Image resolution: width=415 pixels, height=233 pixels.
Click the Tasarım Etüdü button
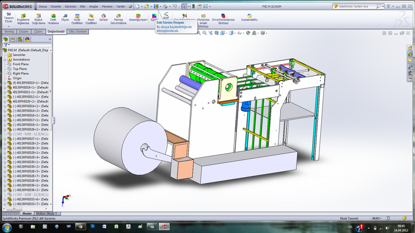point(9,18)
